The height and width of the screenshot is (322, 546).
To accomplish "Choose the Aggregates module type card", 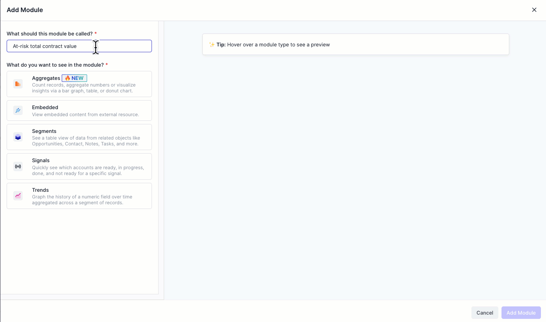I will (x=79, y=84).
